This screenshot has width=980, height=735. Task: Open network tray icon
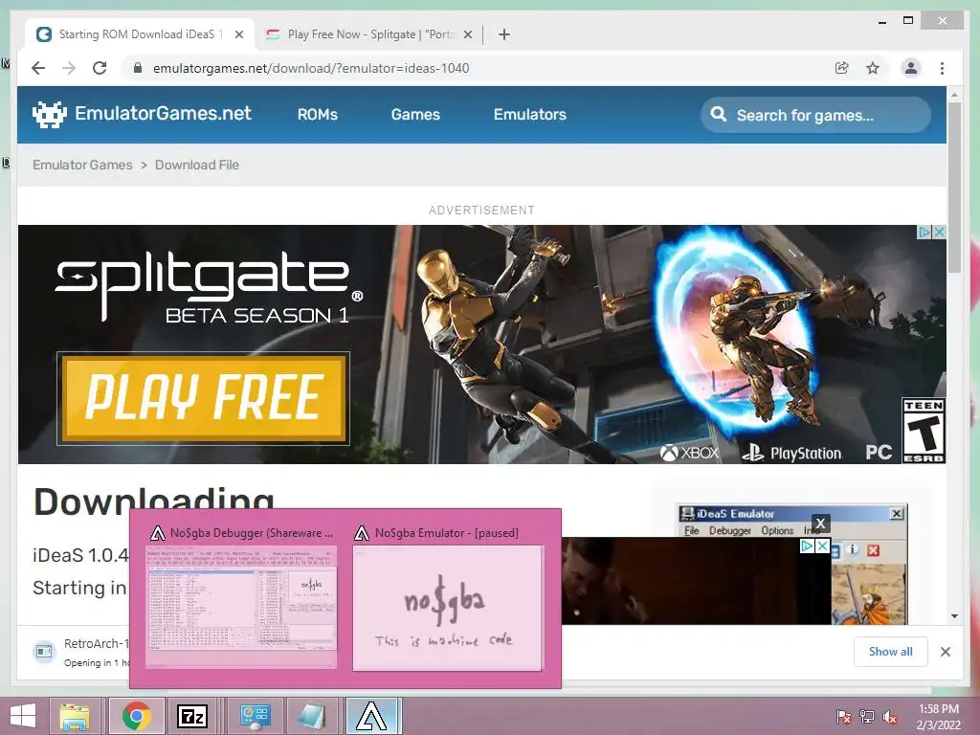pyautogui.click(x=867, y=716)
